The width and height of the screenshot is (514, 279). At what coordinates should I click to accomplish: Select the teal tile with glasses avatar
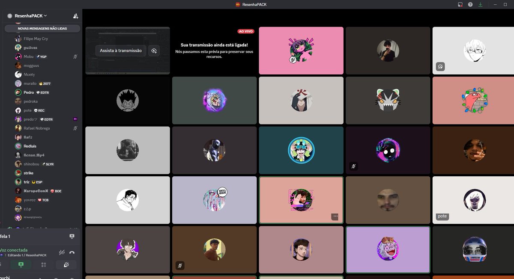click(301, 150)
